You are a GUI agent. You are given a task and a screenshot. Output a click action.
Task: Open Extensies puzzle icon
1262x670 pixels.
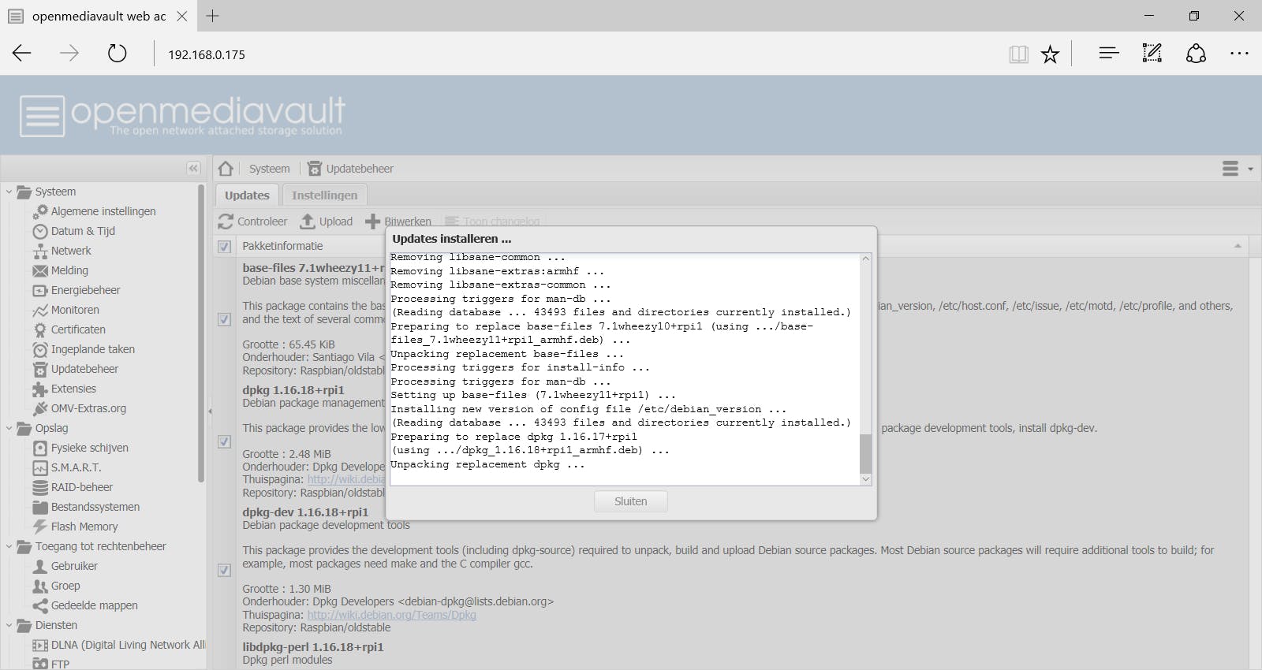point(40,389)
